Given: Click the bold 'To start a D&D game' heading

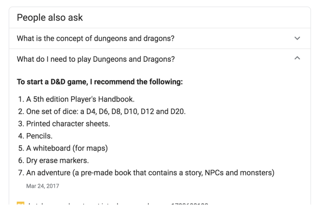Looking at the screenshot, I should pos(100,82).
